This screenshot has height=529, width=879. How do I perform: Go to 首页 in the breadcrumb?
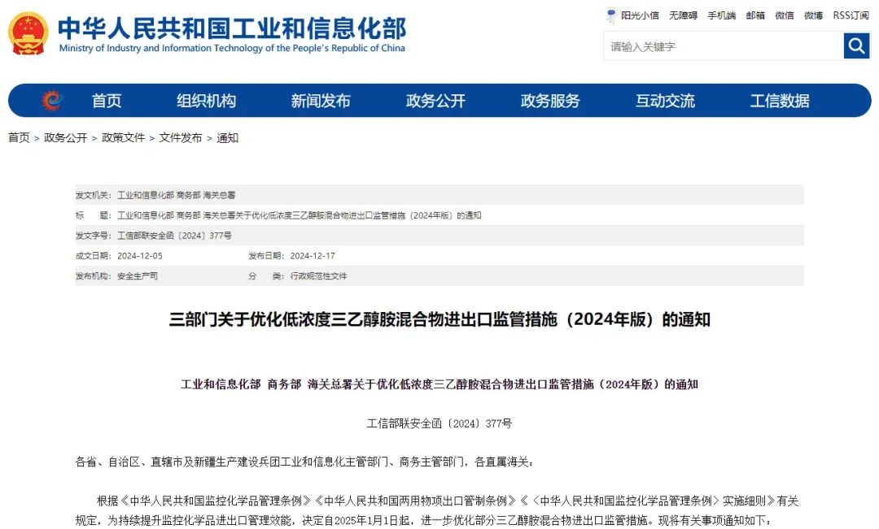[x=19, y=137]
